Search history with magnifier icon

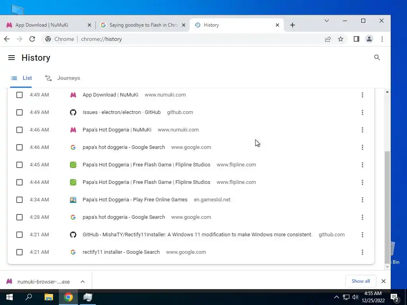point(377,58)
